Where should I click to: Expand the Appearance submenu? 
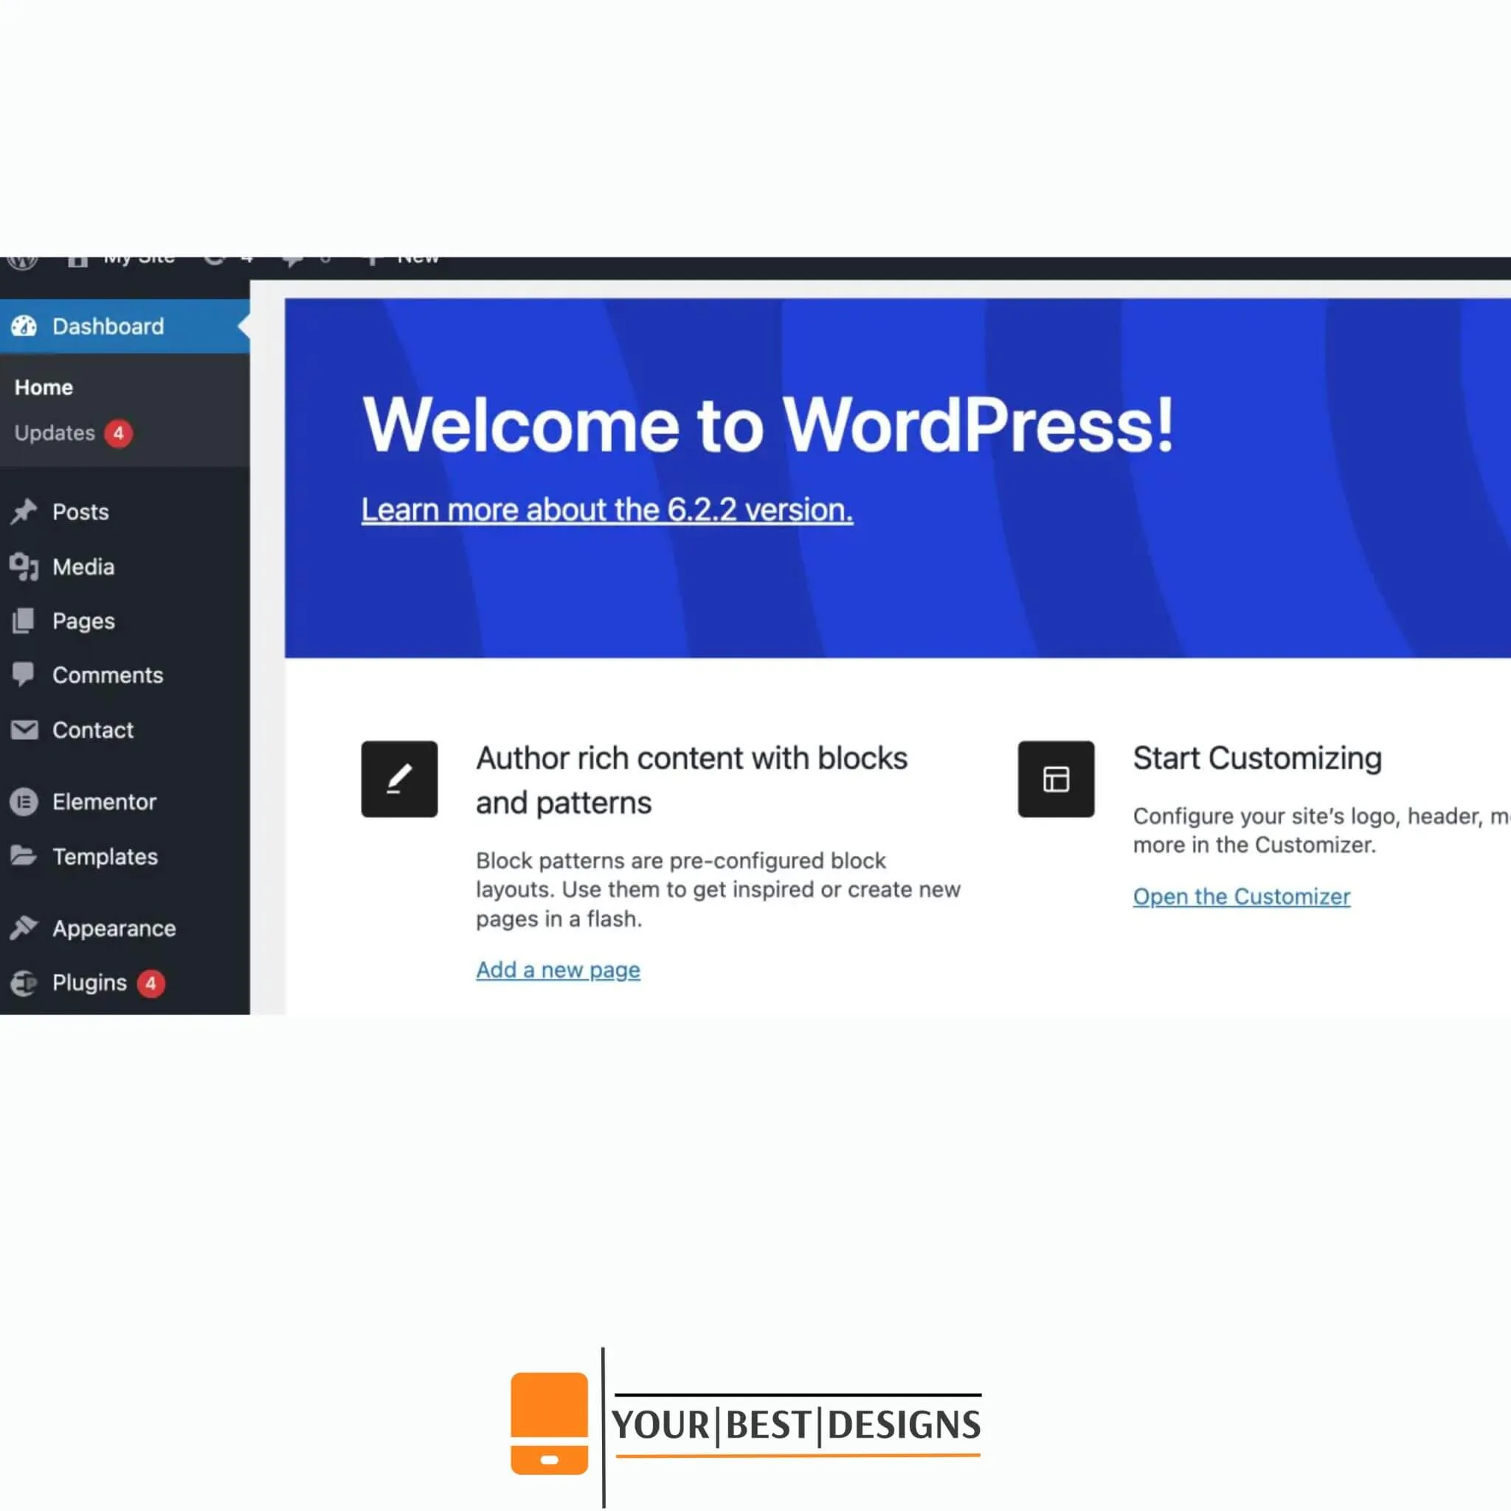tap(114, 927)
